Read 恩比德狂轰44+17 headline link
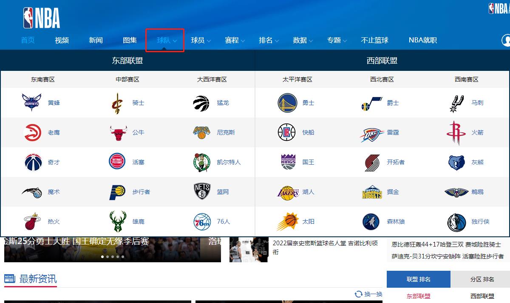 point(446,244)
